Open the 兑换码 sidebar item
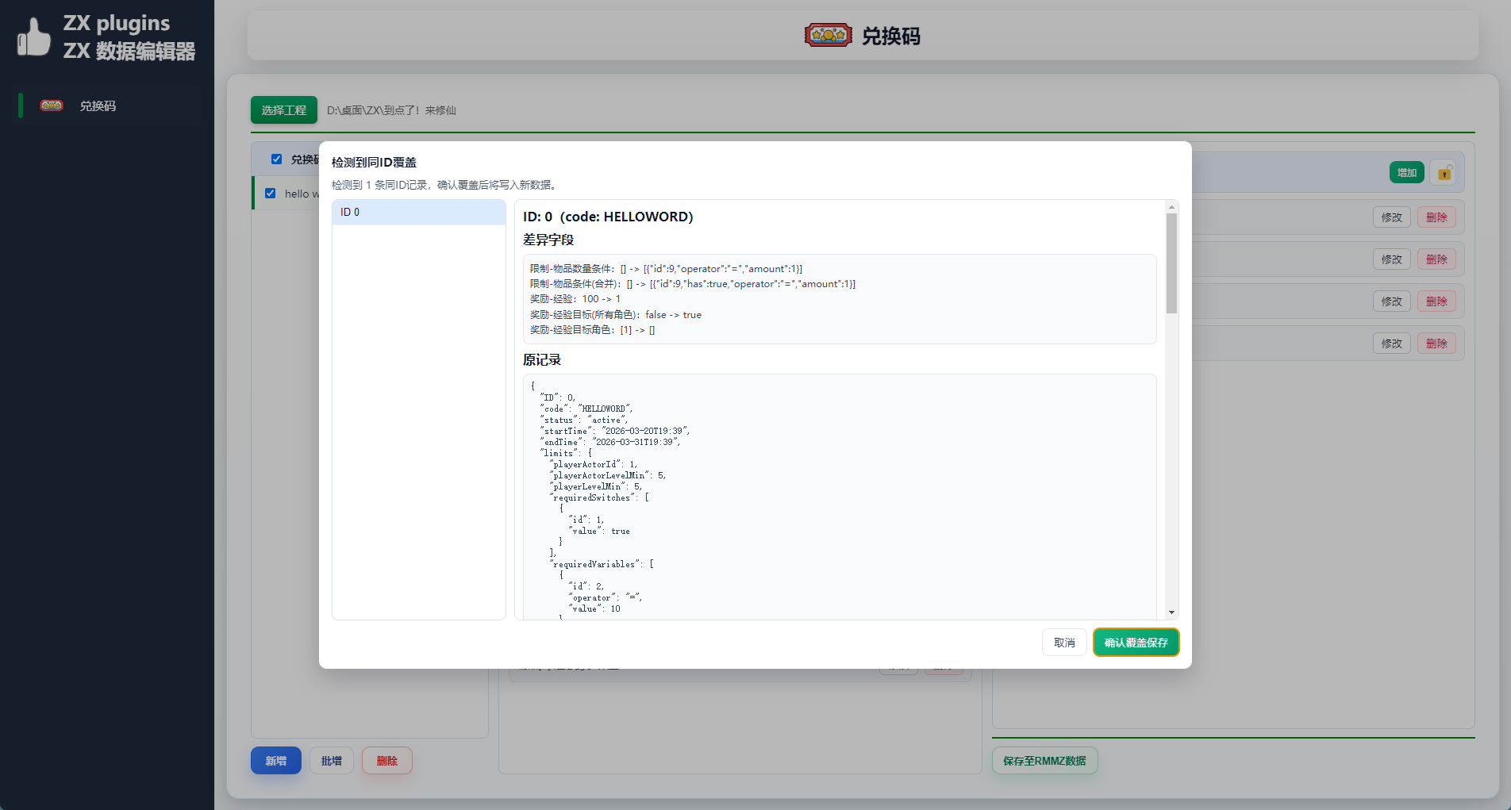 pyautogui.click(x=107, y=106)
